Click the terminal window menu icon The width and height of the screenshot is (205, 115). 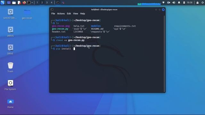tap(52, 10)
